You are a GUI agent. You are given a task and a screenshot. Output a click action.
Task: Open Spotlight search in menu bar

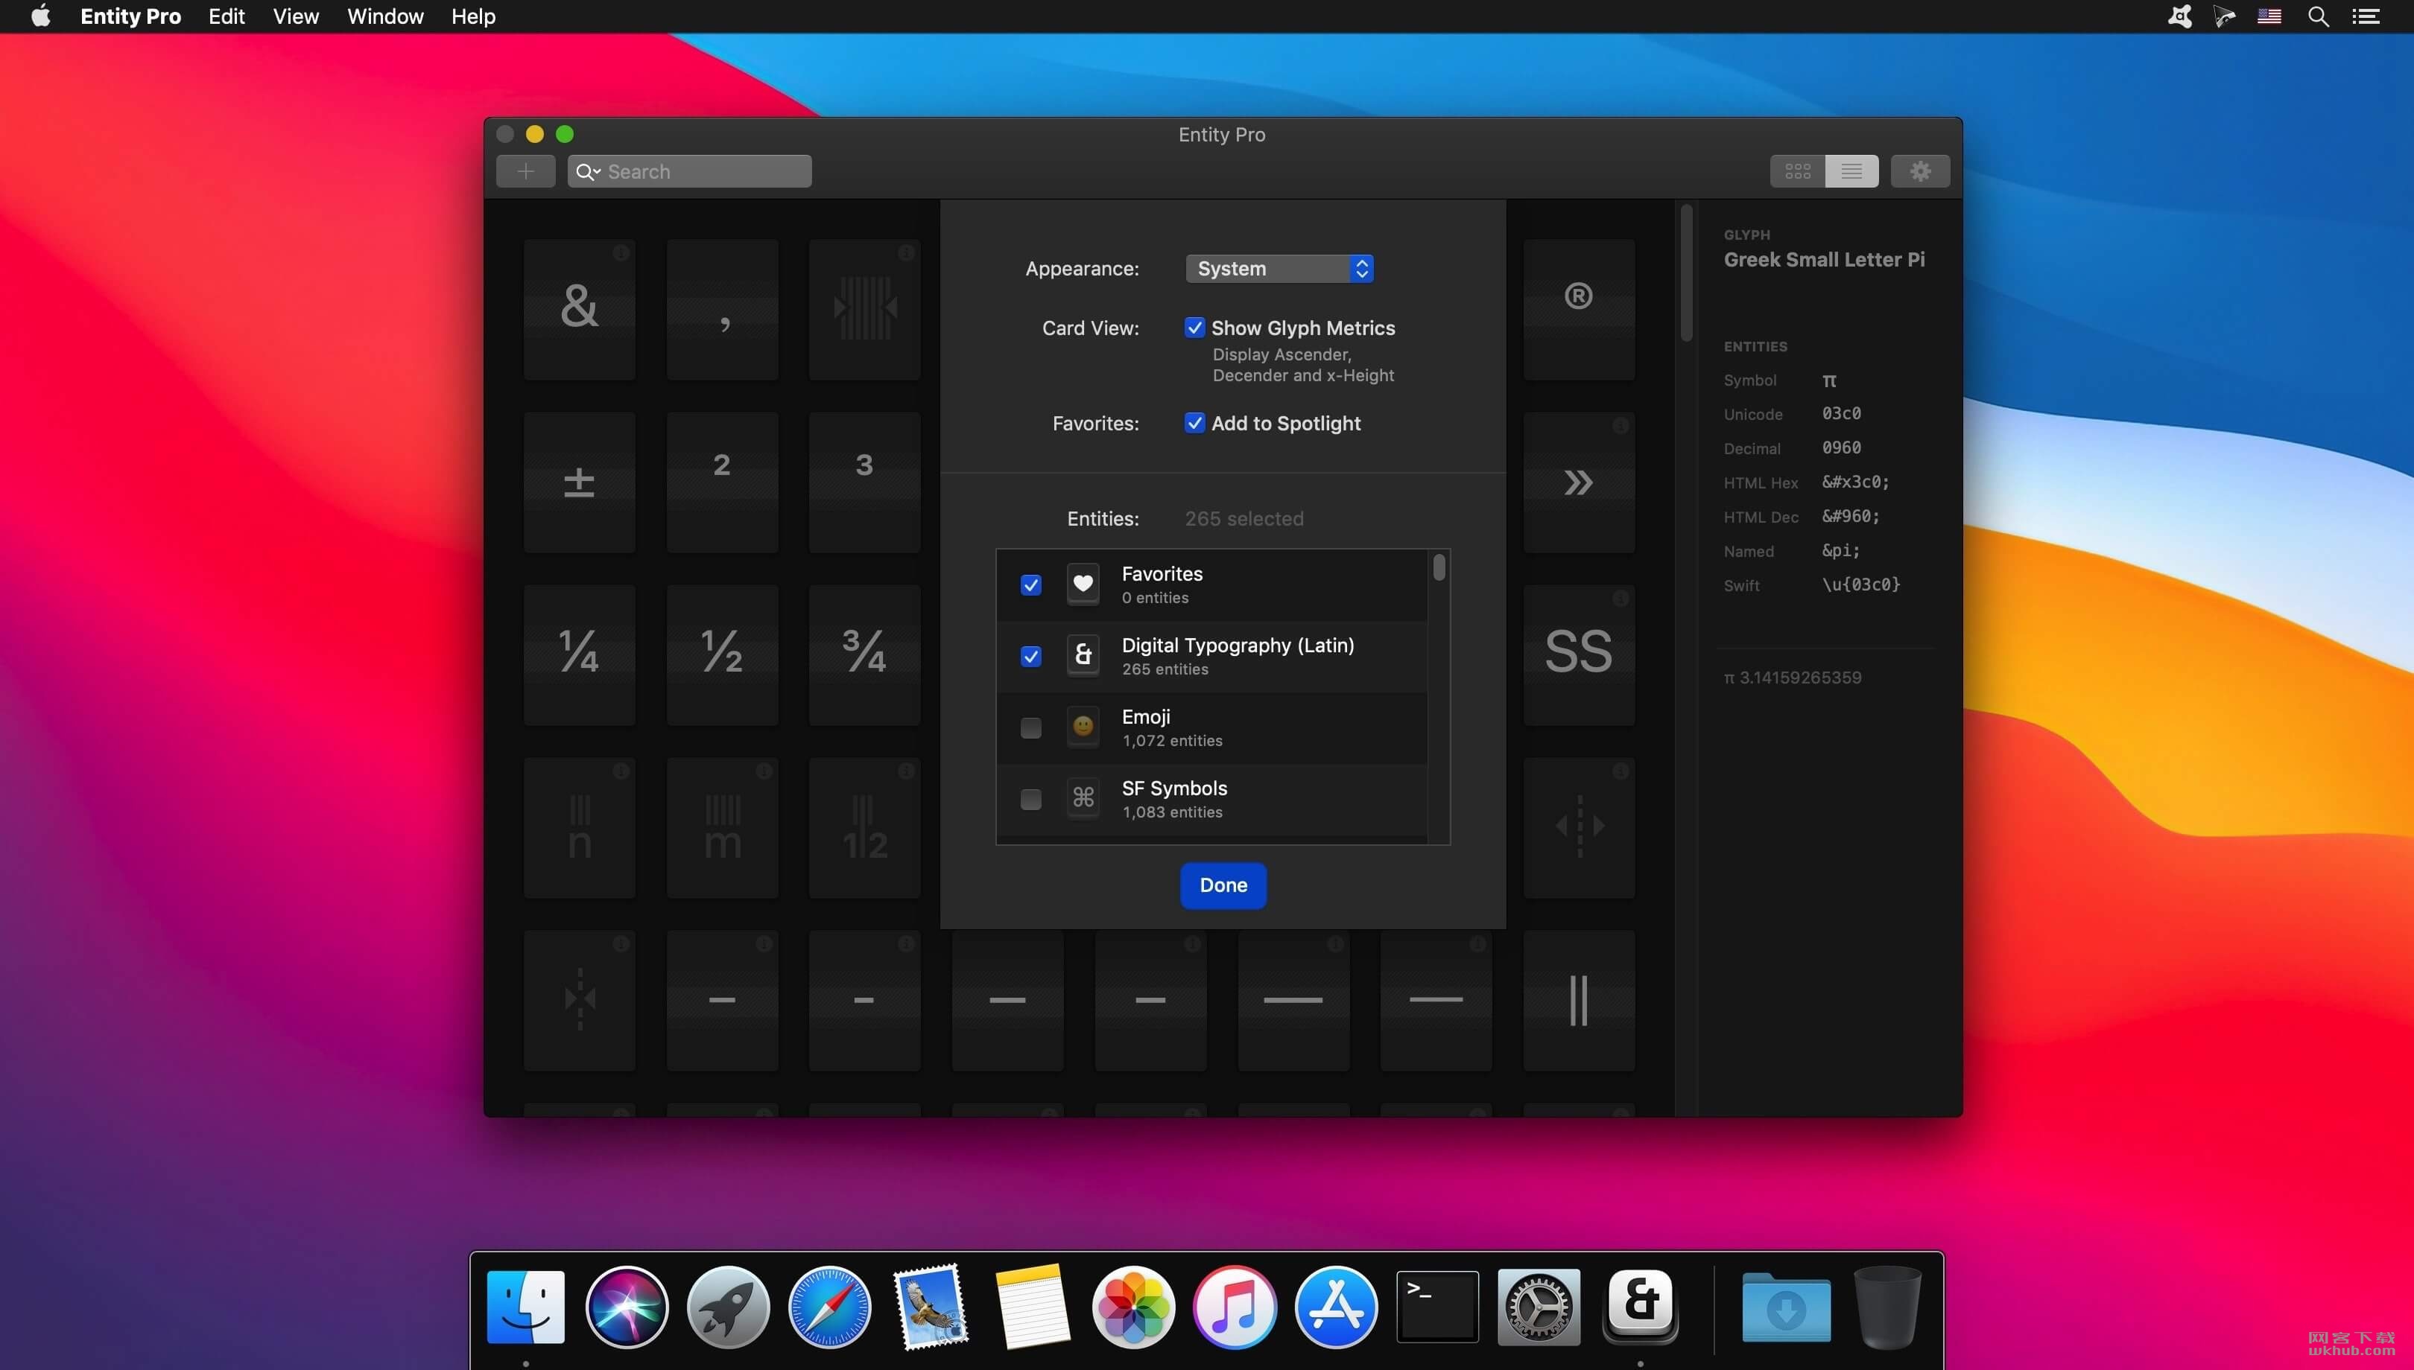tap(2318, 16)
